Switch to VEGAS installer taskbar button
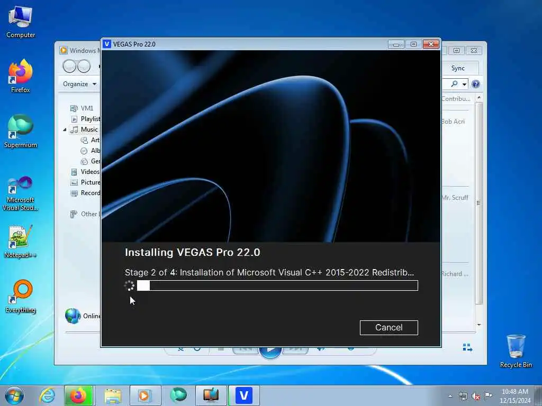542x406 pixels. pyautogui.click(x=243, y=395)
